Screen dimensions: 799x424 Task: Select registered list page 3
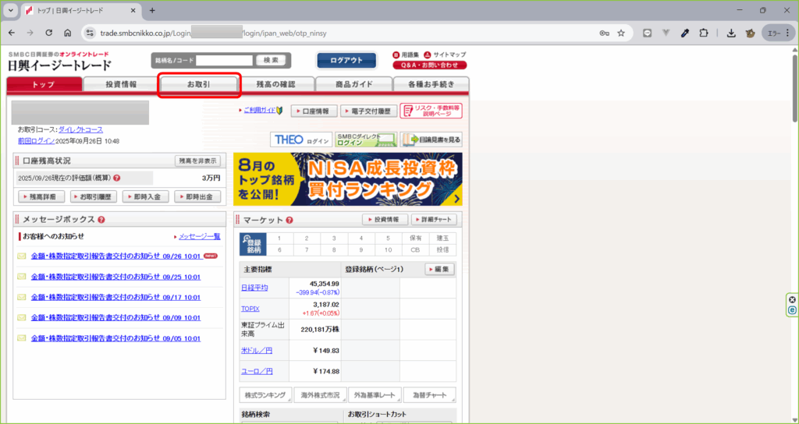pos(333,238)
